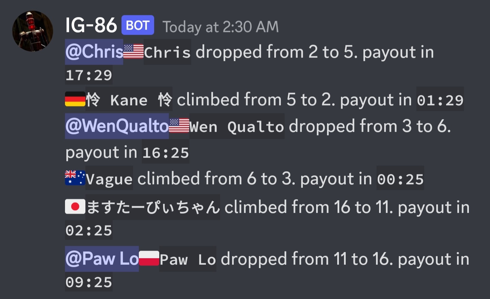Click the BOT tag badge
490x299 pixels.
pyautogui.click(x=138, y=25)
